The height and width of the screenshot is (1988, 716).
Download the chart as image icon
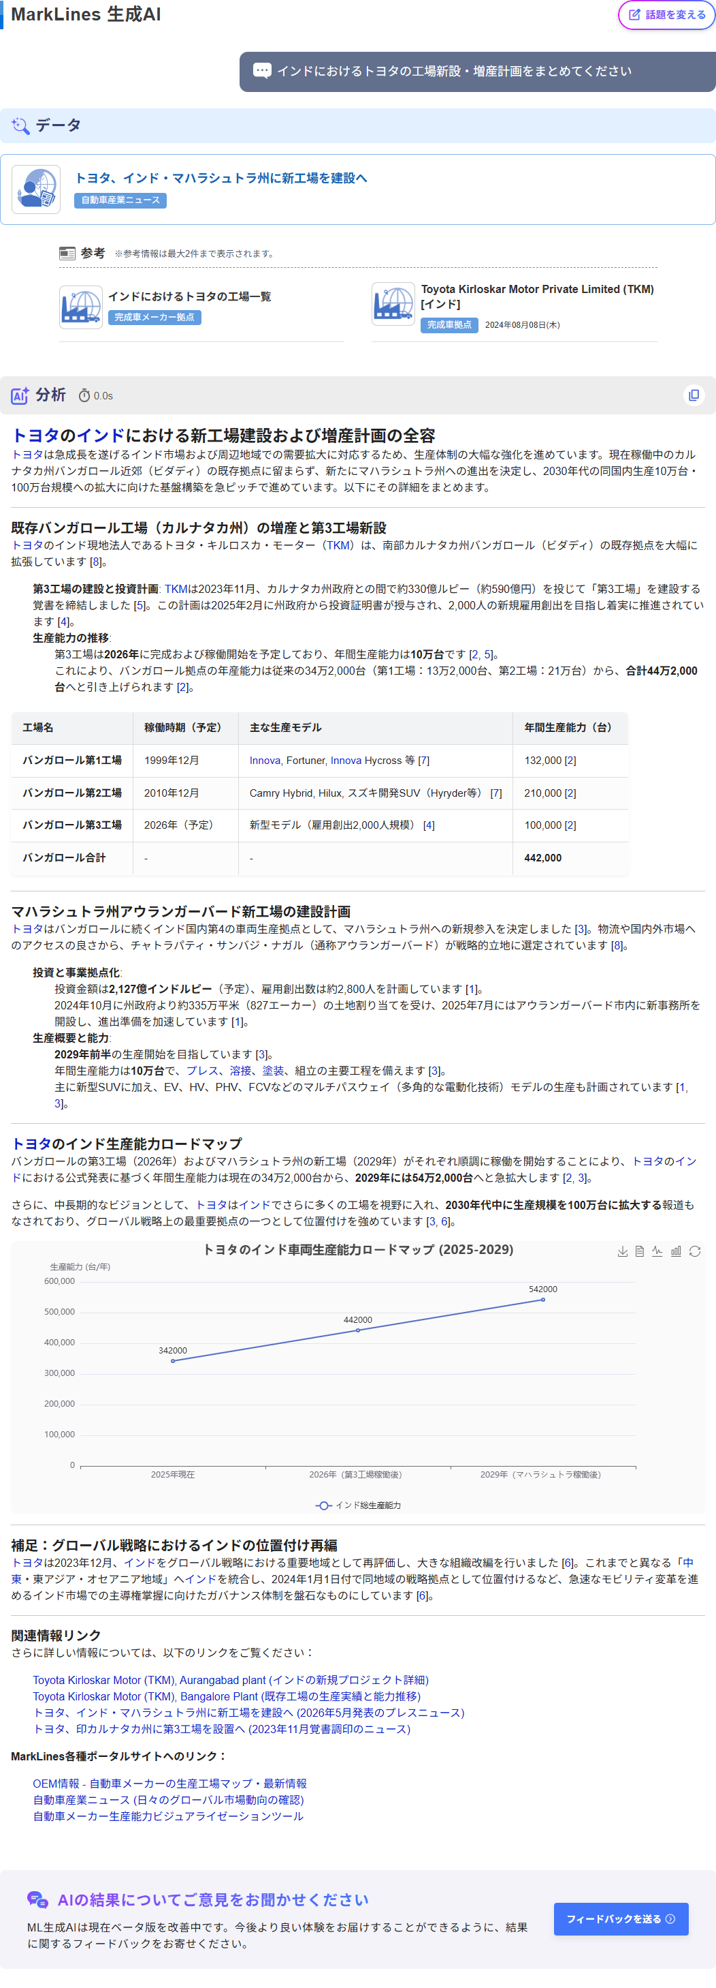tap(622, 1251)
